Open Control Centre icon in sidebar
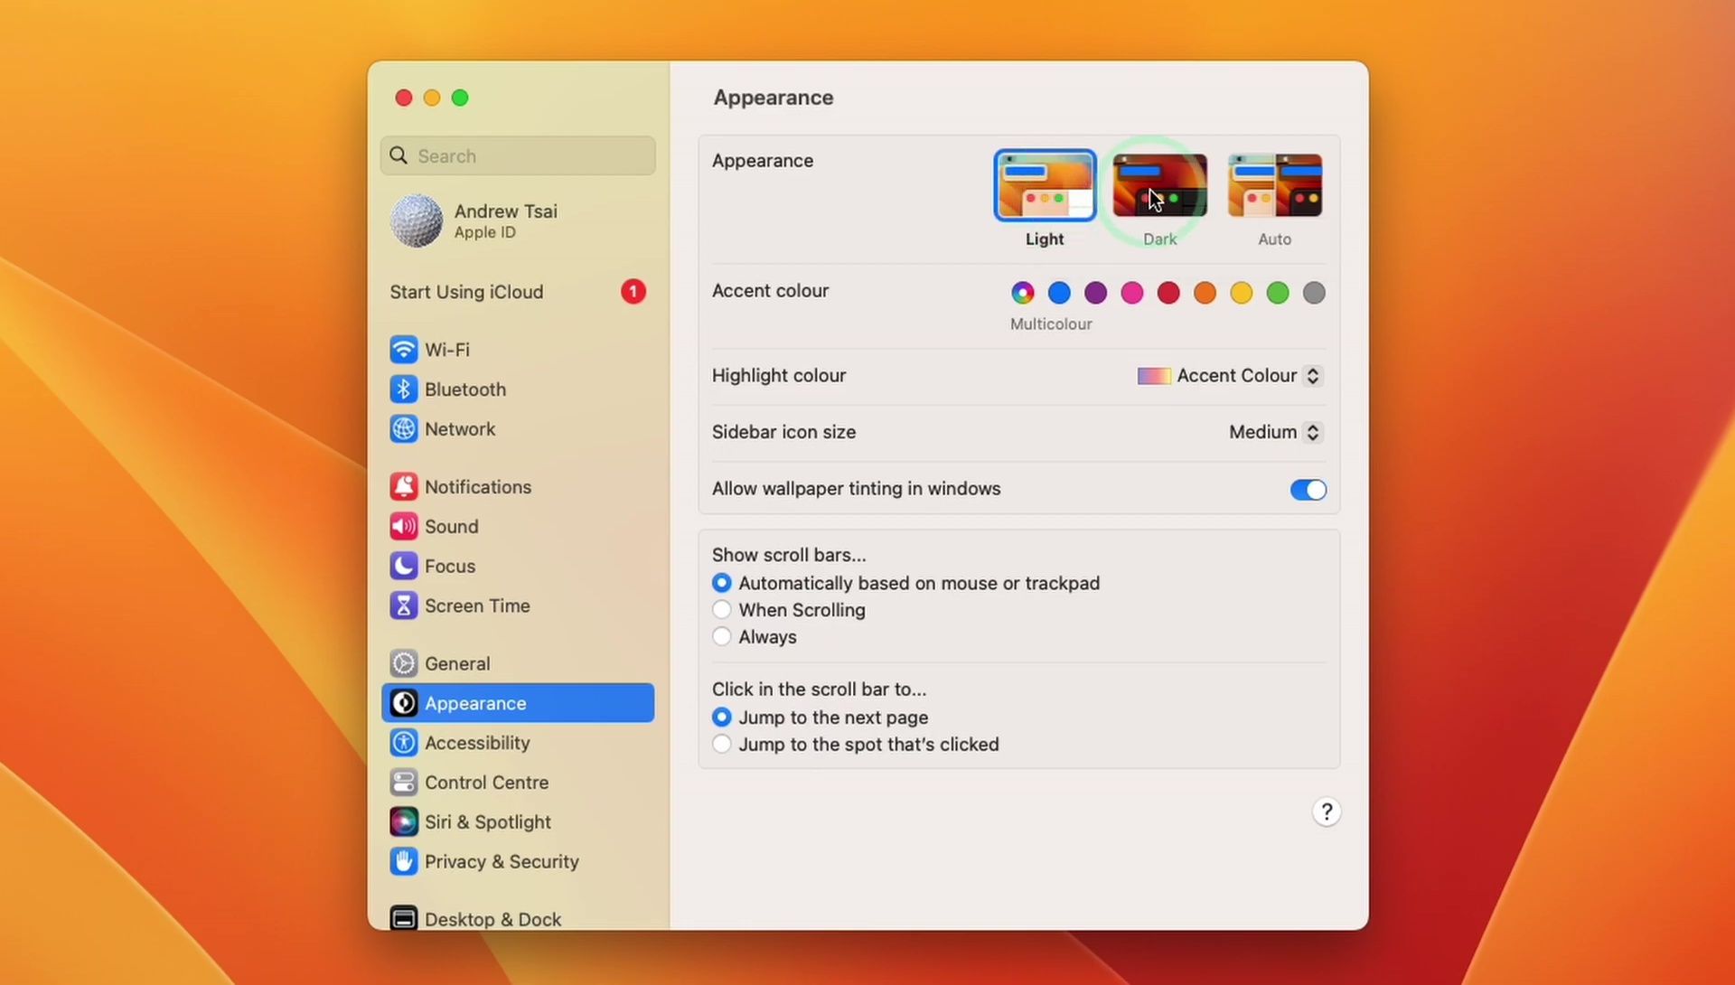This screenshot has height=985, width=1735. 404,783
